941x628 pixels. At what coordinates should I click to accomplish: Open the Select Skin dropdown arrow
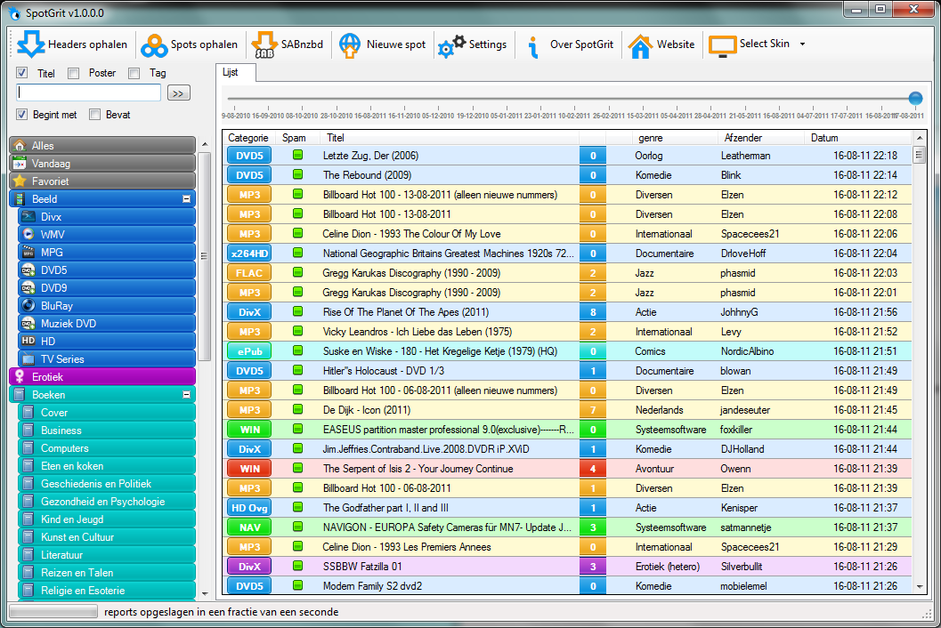[802, 44]
